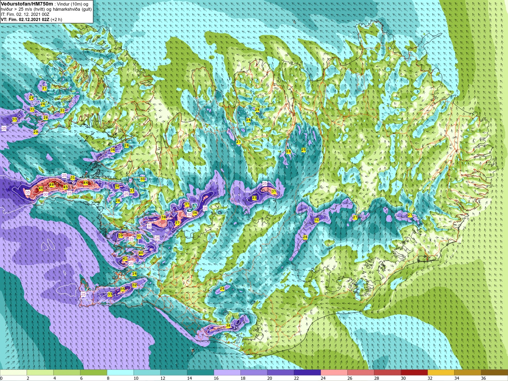The height and width of the screenshot is (381, 508).
Task: Select the 28–30 m/s red legend swatch
Action: [x=387, y=373]
